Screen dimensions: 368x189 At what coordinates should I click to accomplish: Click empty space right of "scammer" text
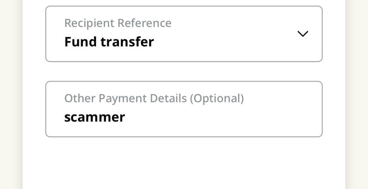click(x=216, y=117)
